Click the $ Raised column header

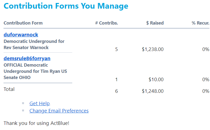tap(155, 23)
